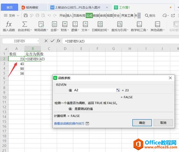
Task: Open Math and Trig (数学和三角) functions
Action: point(139,26)
